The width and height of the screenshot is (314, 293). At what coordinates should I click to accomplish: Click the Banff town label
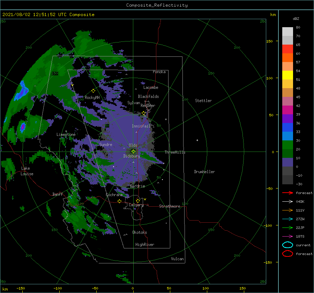[58, 194]
